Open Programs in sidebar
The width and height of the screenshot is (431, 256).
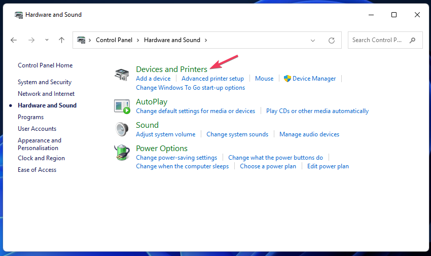(x=31, y=117)
